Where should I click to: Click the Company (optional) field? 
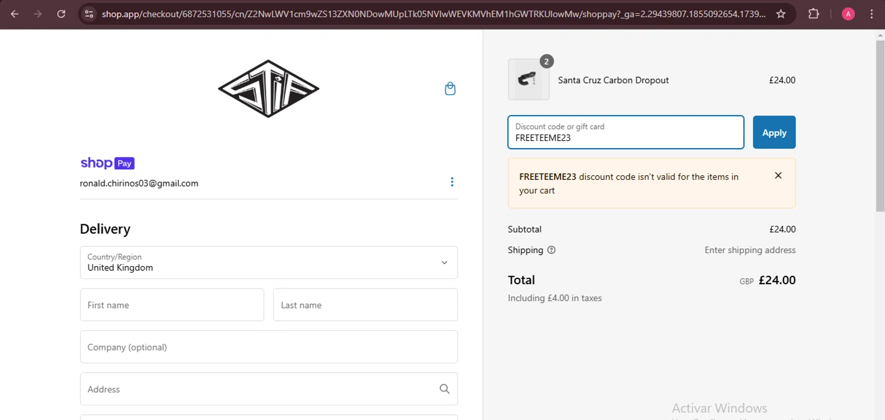click(268, 347)
